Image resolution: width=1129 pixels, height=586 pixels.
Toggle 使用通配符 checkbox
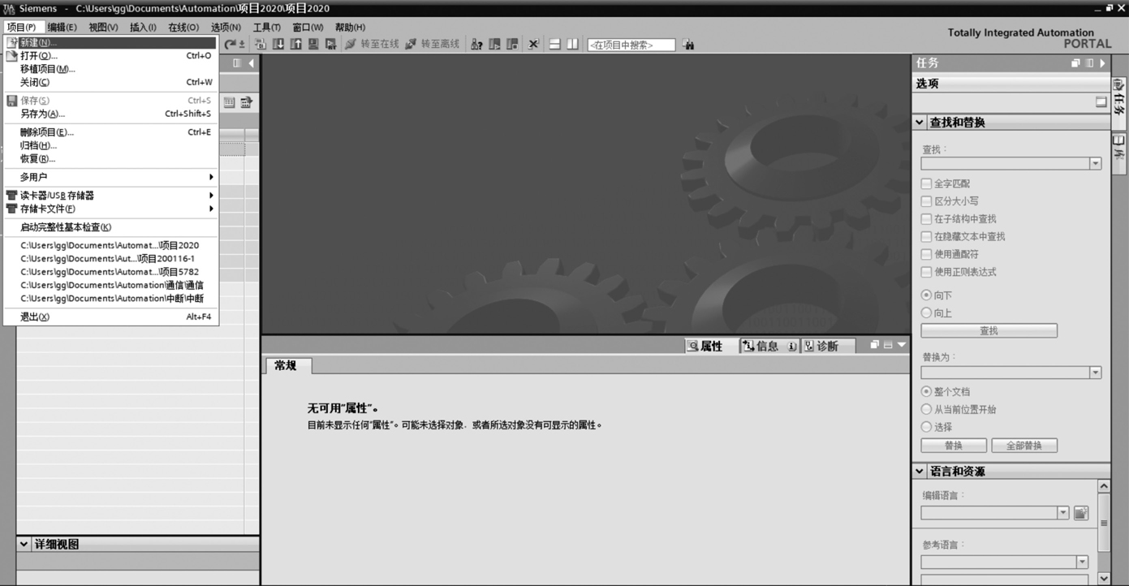926,254
